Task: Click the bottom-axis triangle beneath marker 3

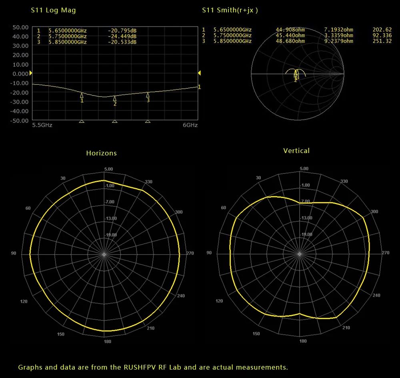Action: coord(148,121)
